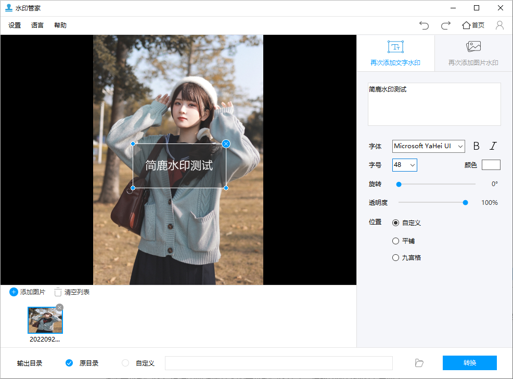Click the 转换 convert button

coord(469,363)
